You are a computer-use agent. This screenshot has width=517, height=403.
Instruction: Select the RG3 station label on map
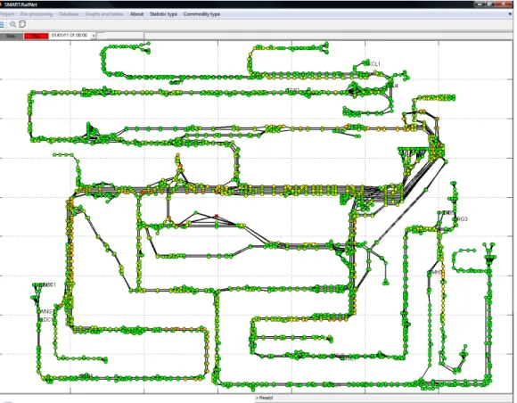pyautogui.click(x=463, y=219)
